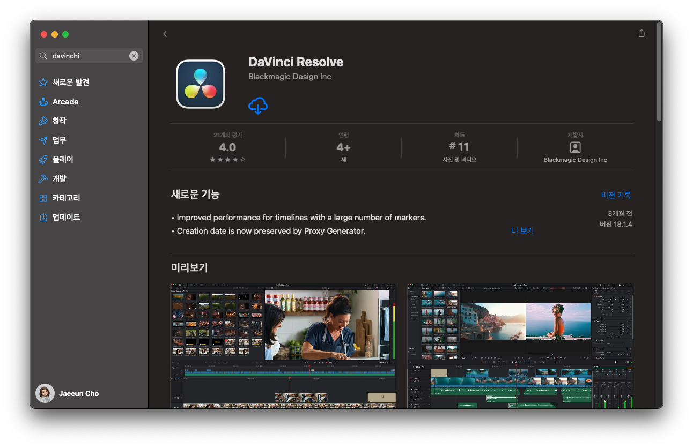Click the paintbrush icon beside 창작

point(43,121)
